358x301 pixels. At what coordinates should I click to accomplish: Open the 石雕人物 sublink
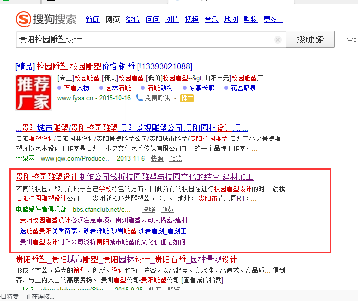tap(77, 88)
